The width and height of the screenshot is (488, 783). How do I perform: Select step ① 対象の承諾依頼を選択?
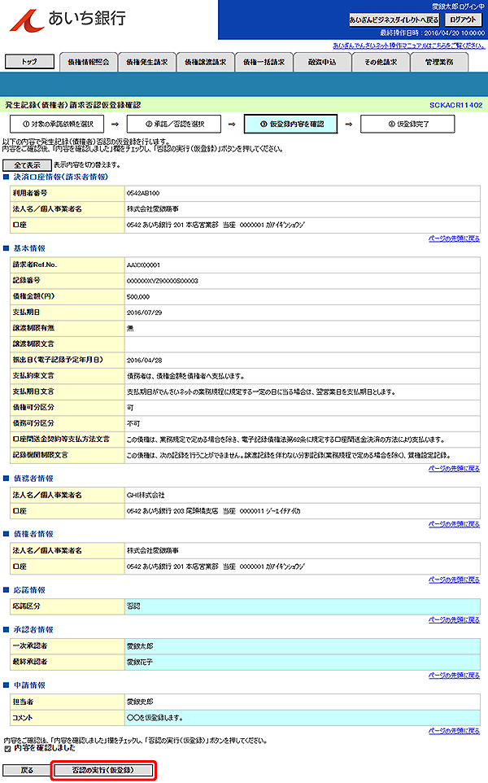(x=57, y=124)
